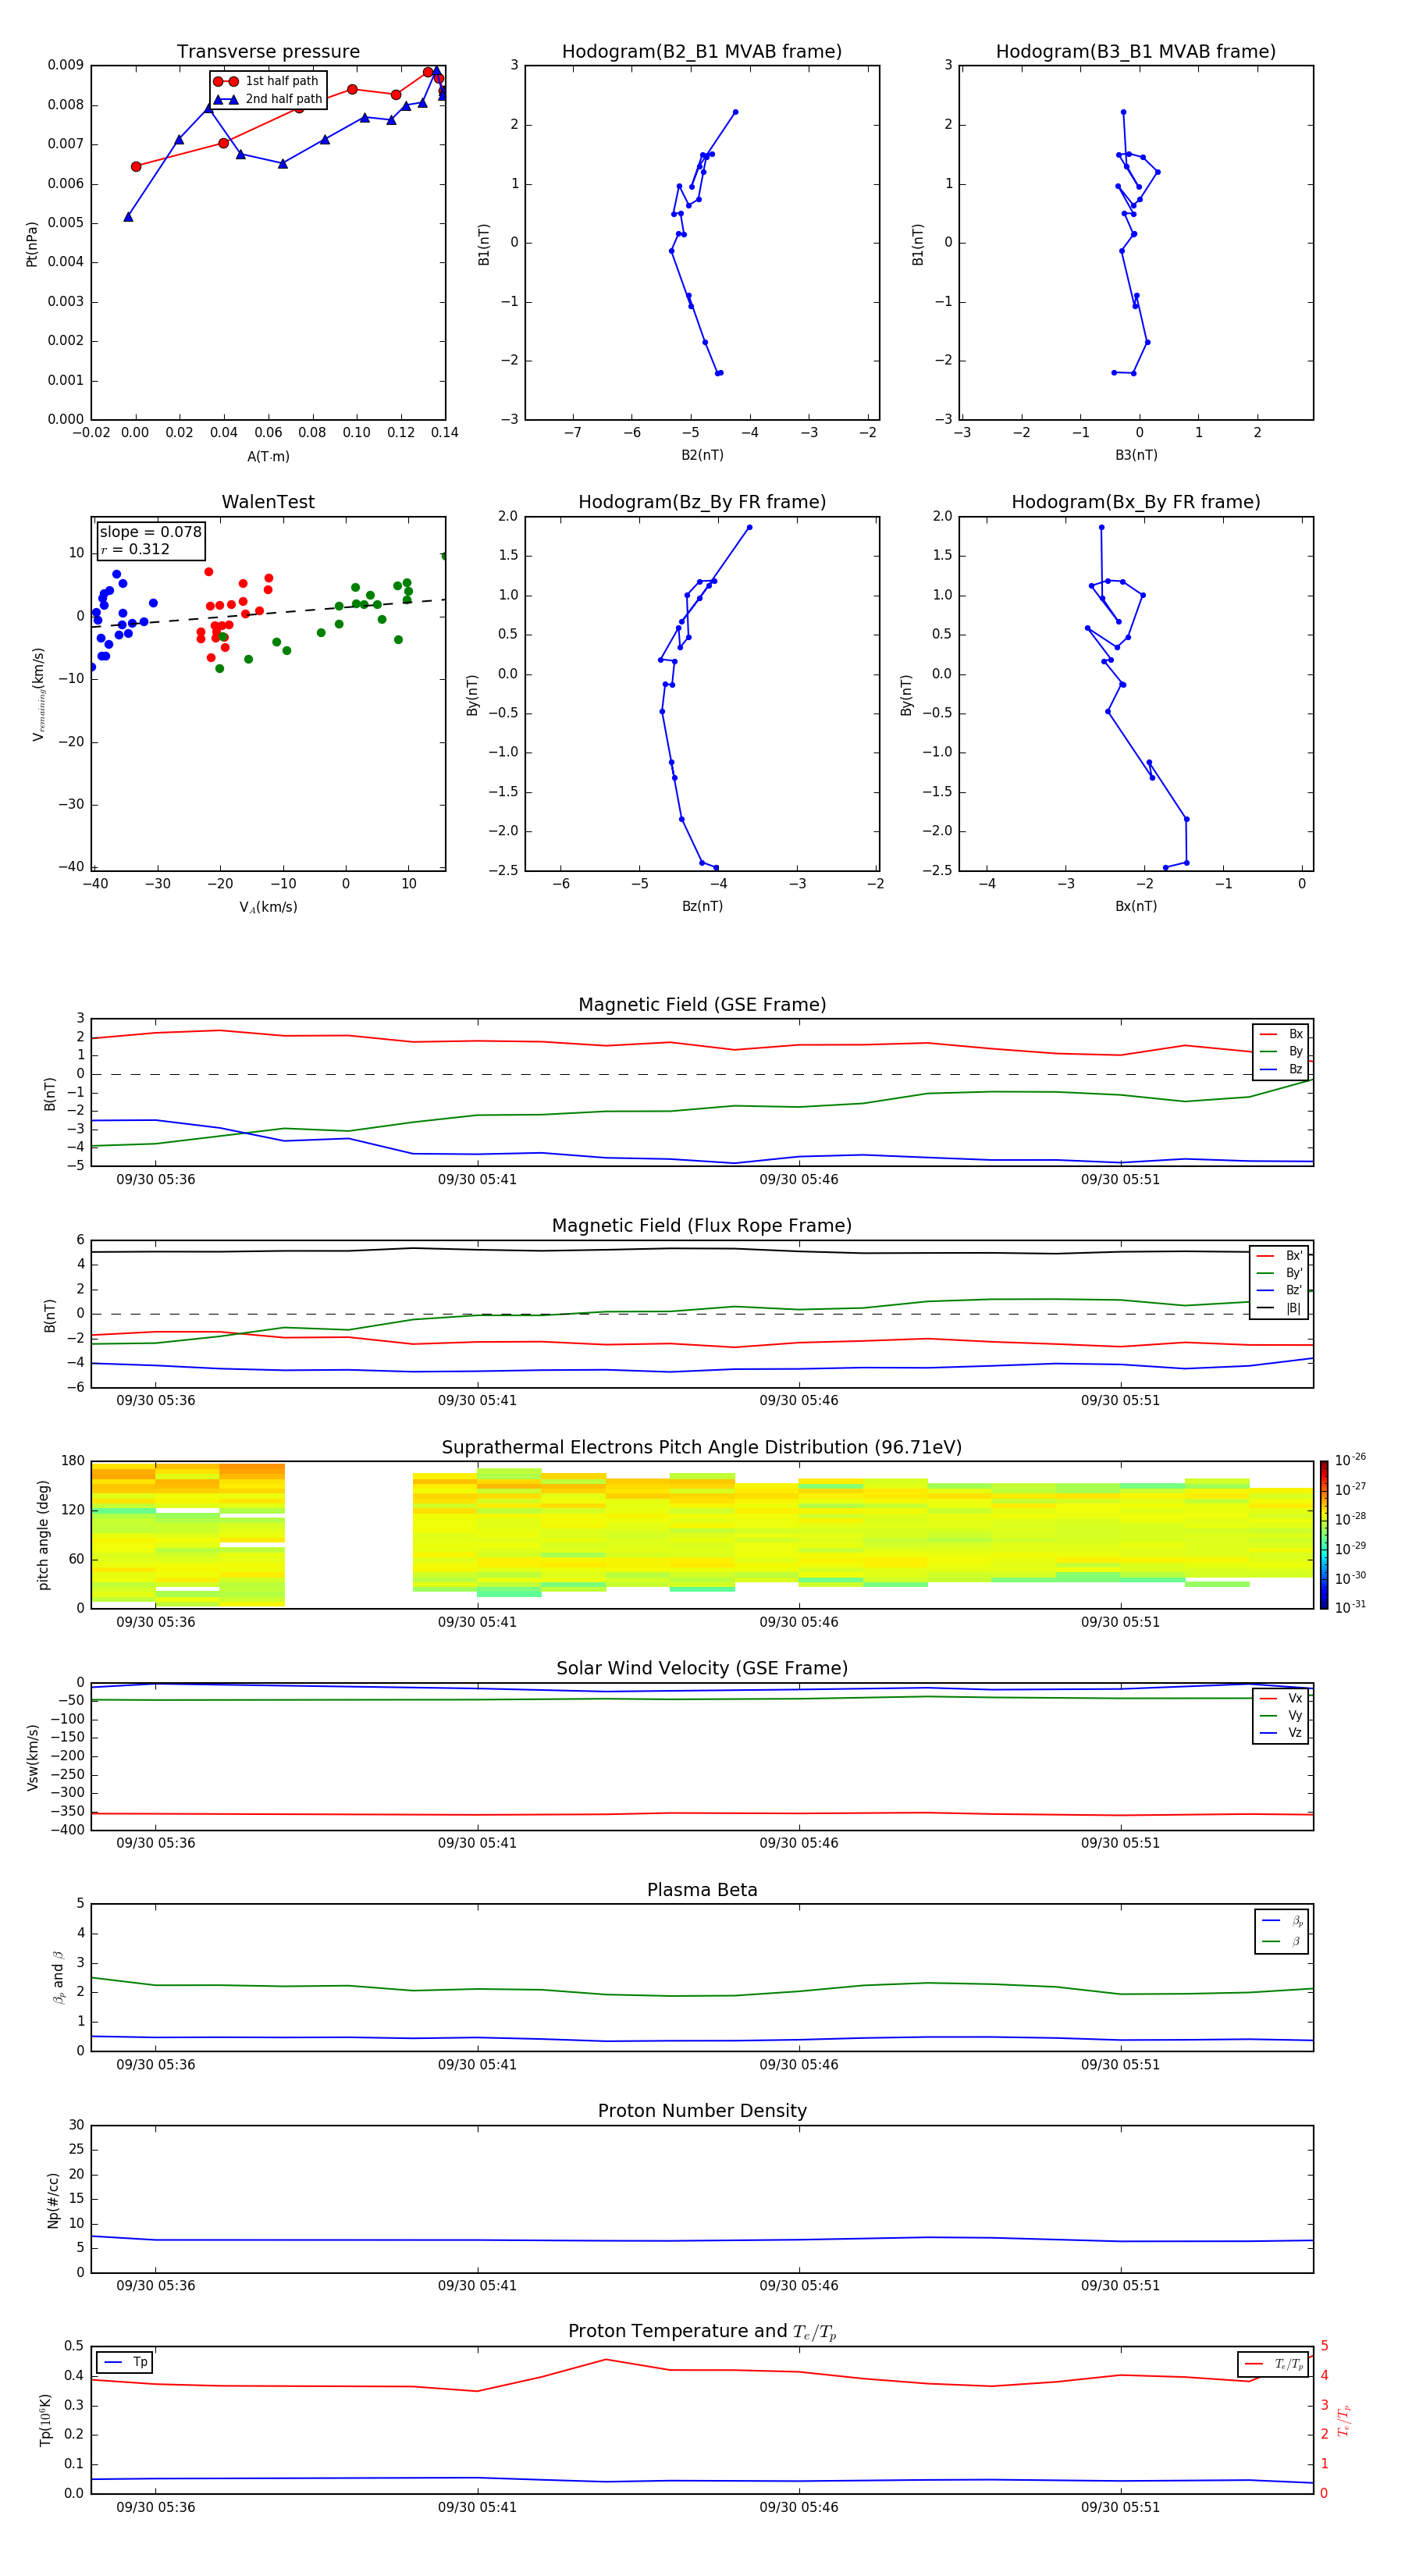Screen dimensions: 1405x2576
Task: Click the 'pitch angle (deg)' axis label
Action: 43,1535
